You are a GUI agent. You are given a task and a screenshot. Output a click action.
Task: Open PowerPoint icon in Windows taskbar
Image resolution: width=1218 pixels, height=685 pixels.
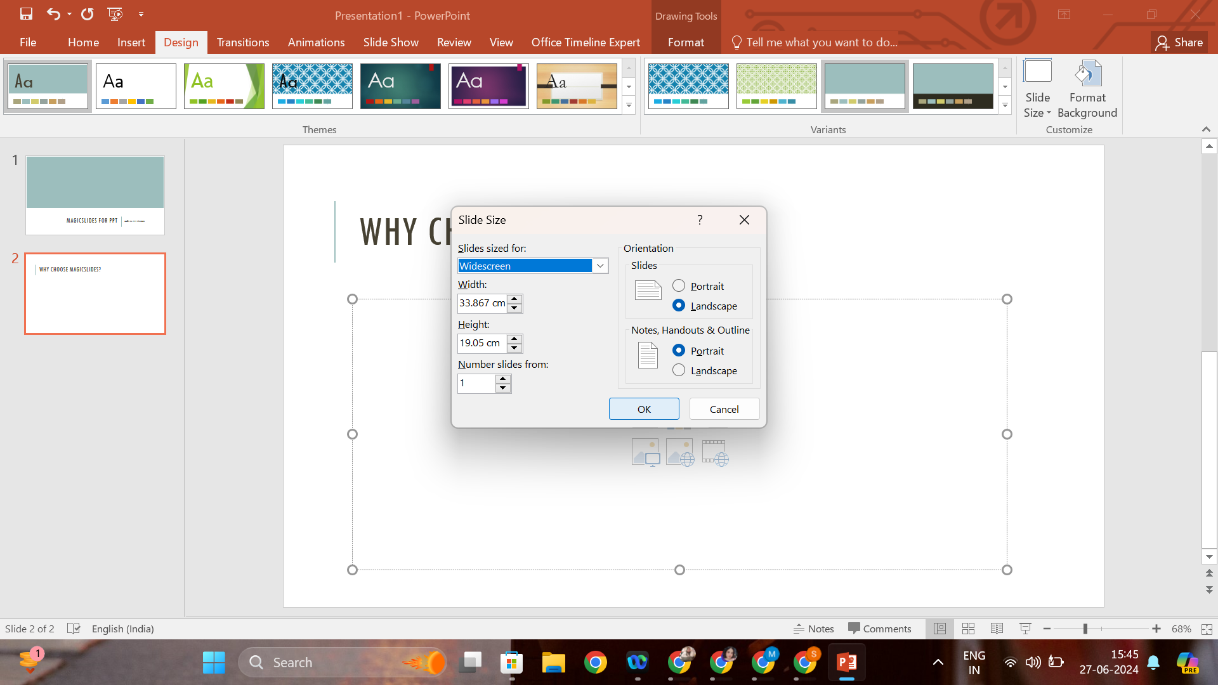click(x=846, y=663)
